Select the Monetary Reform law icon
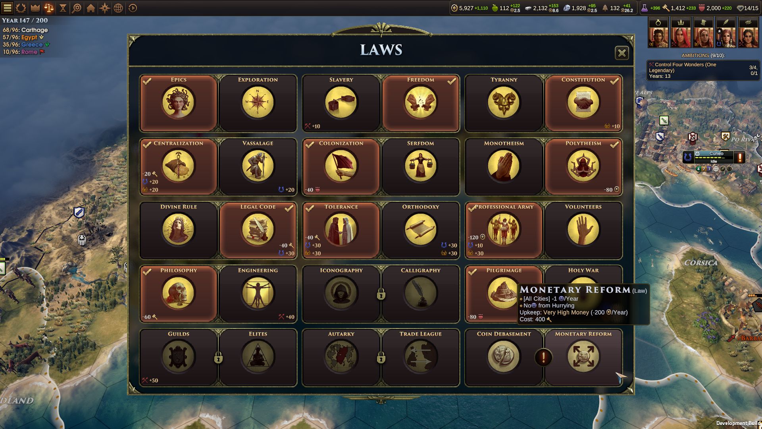The height and width of the screenshot is (429, 762). [583, 357]
